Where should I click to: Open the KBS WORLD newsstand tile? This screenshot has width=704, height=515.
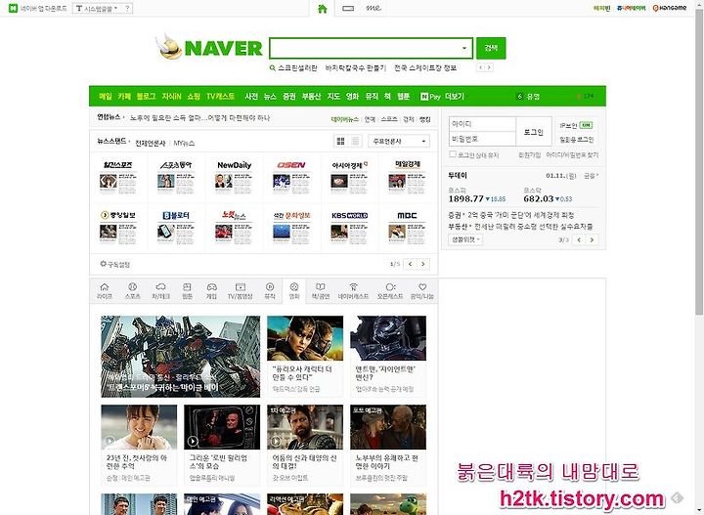point(349,228)
